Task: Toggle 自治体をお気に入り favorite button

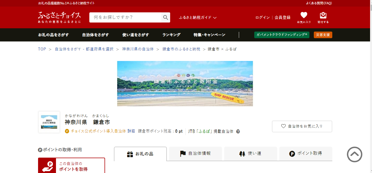Action: tap(302, 126)
